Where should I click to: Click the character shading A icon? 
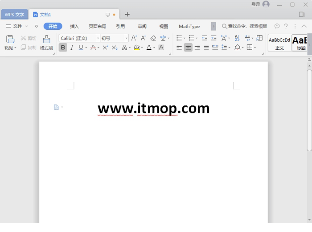161,48
